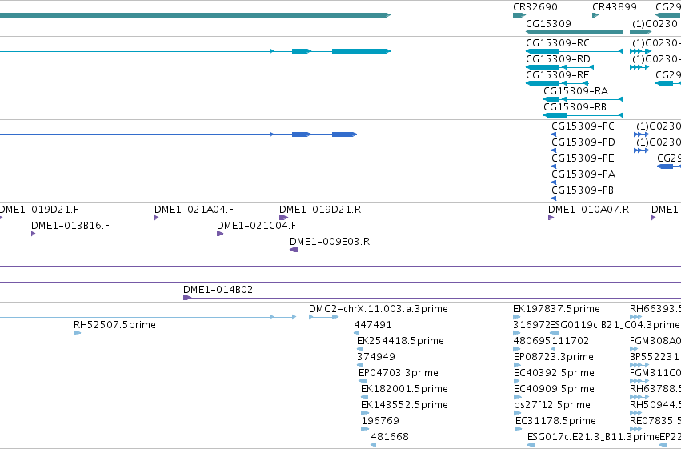Click the CG15309-RA transcript label
Screen dimensions: 681x449
(576, 91)
